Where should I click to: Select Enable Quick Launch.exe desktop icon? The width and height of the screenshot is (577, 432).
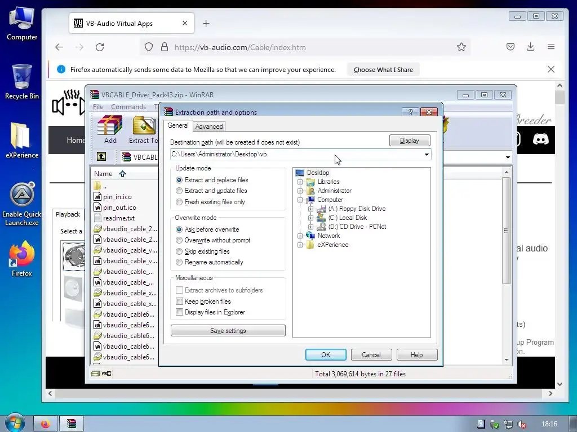[x=22, y=204]
